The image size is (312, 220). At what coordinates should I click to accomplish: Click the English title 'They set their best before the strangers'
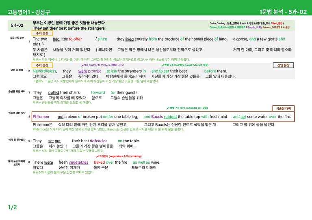click(69, 28)
